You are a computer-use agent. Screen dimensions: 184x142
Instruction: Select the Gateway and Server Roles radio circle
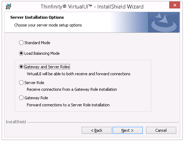pyautogui.click(x=21, y=67)
